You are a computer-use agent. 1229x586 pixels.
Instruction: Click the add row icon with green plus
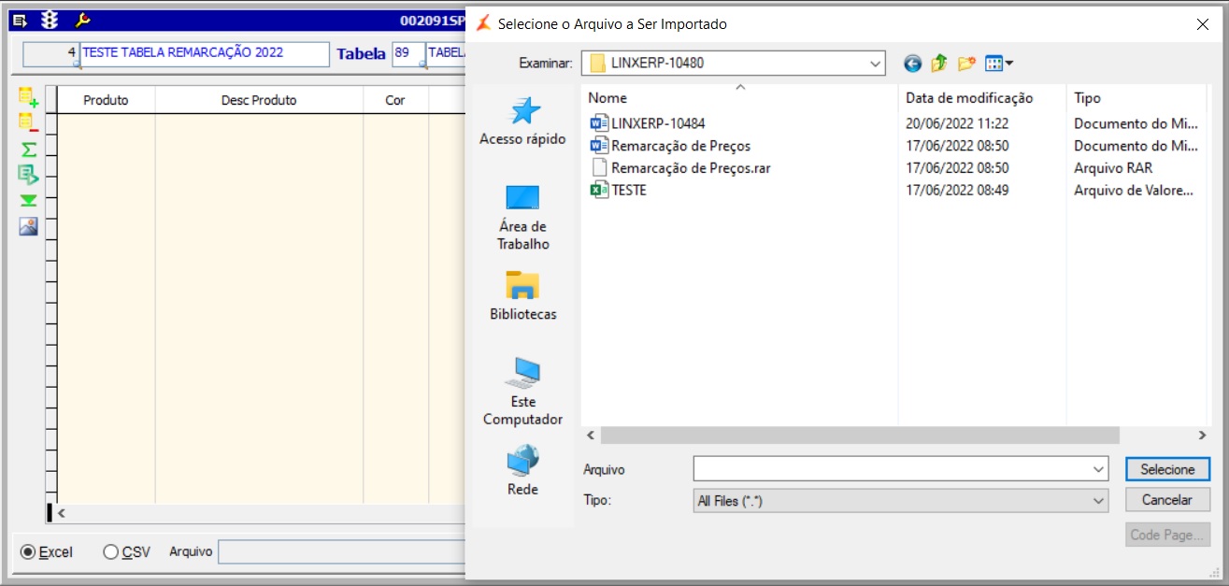(x=28, y=97)
